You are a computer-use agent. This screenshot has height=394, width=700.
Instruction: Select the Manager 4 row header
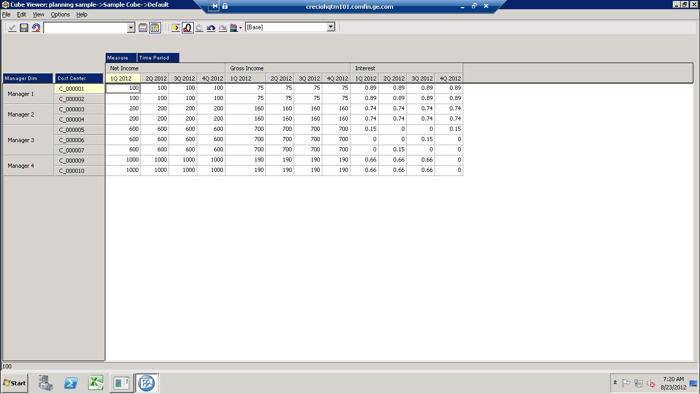coord(29,166)
